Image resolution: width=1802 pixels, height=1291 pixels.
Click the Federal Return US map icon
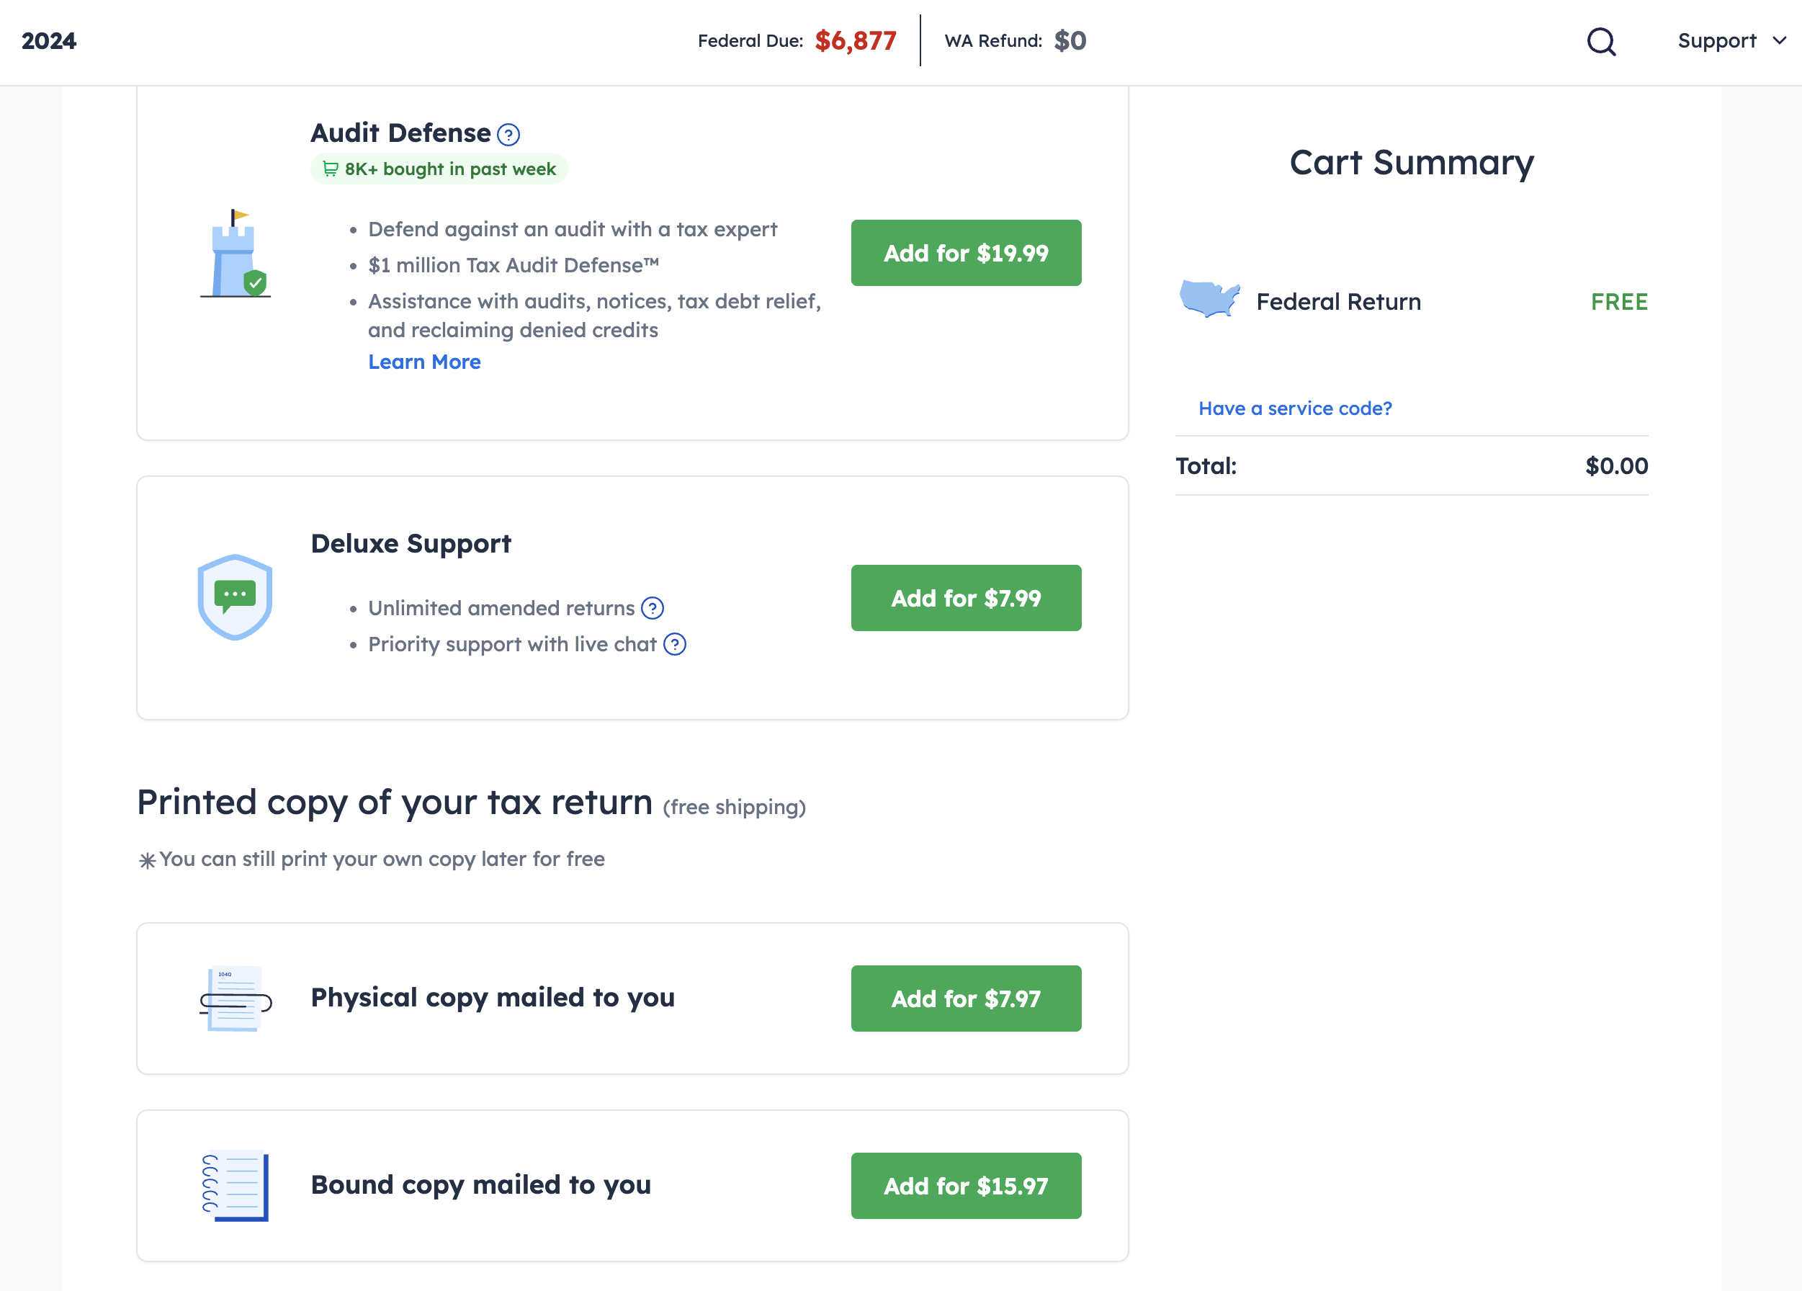pos(1209,299)
